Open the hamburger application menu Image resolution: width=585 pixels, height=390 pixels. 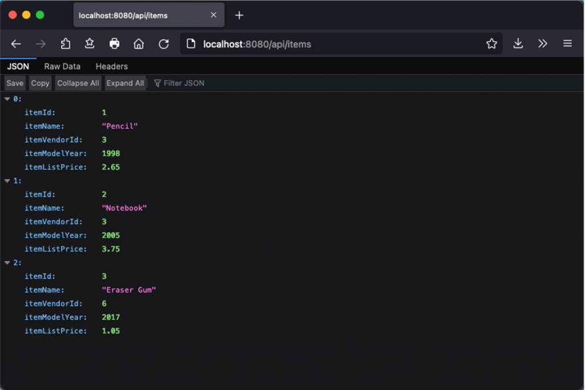point(567,43)
